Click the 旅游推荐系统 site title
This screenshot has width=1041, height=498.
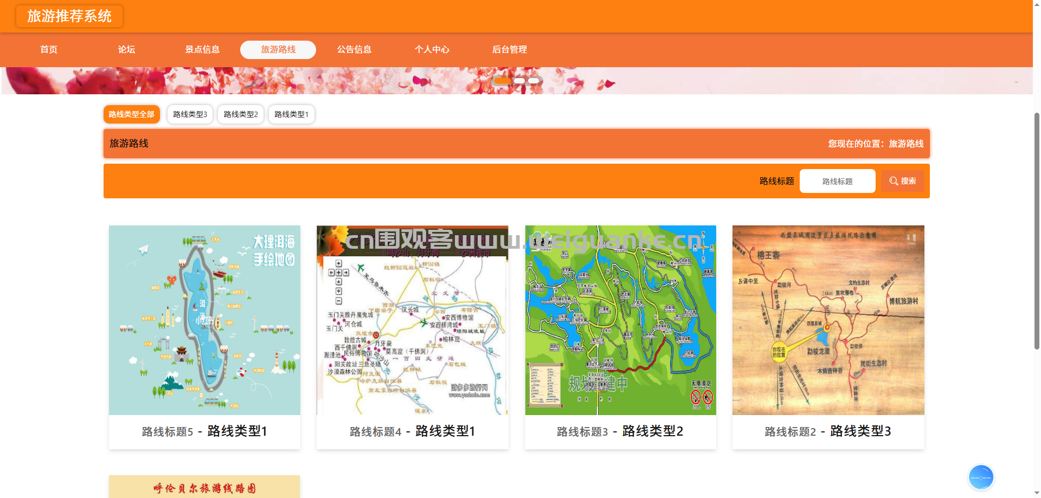[x=69, y=16]
